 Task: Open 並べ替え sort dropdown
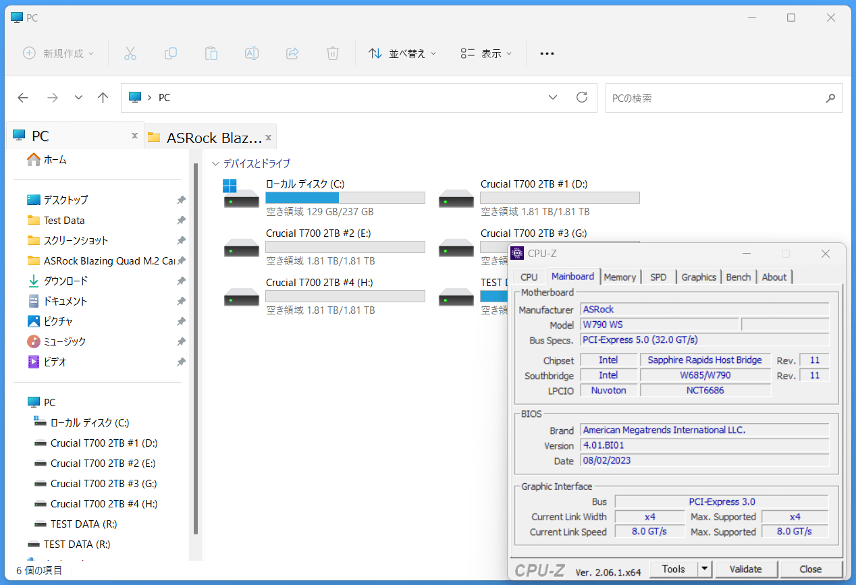coord(402,53)
